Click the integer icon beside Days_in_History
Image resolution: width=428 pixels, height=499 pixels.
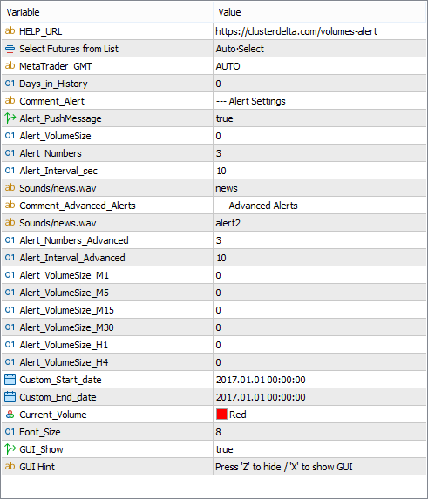click(10, 84)
